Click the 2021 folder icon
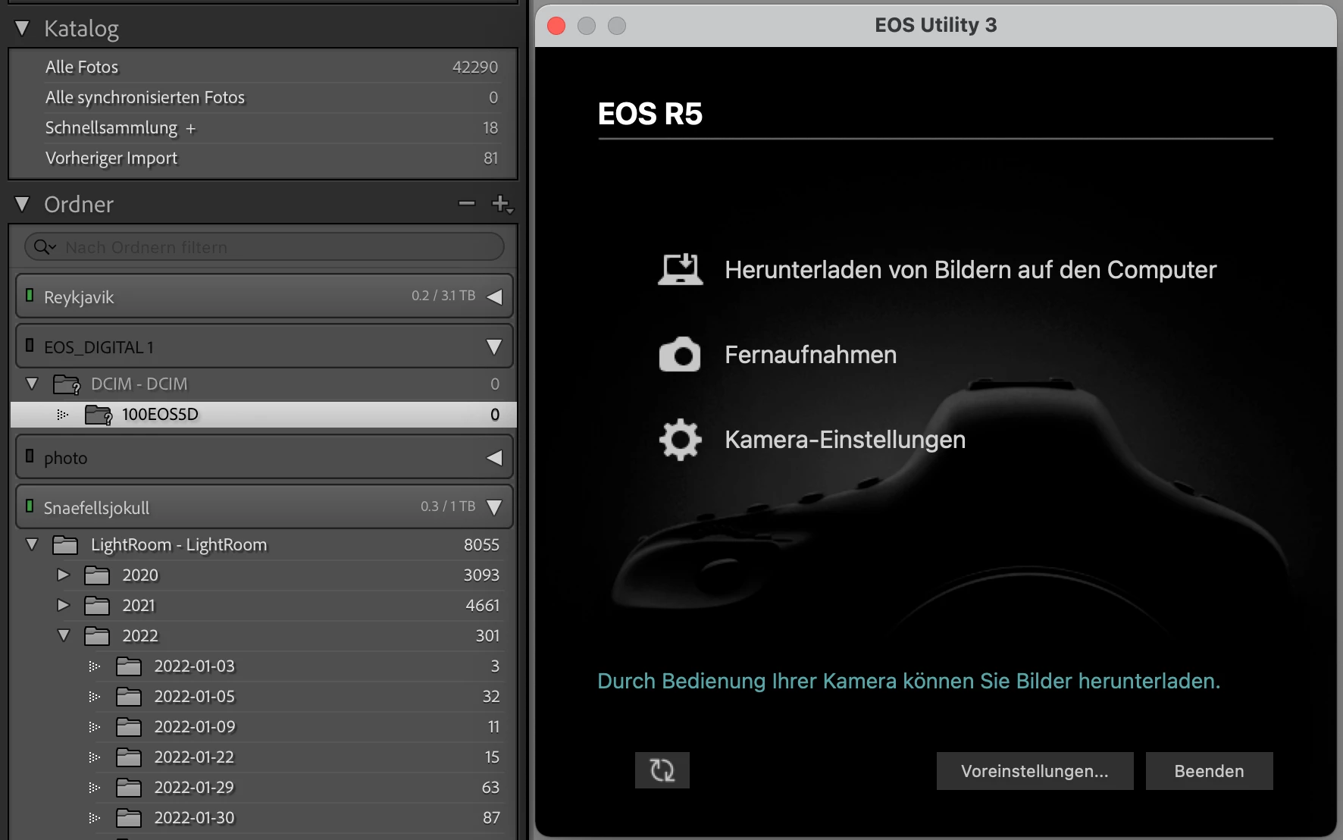This screenshot has width=1343, height=840. tap(97, 606)
